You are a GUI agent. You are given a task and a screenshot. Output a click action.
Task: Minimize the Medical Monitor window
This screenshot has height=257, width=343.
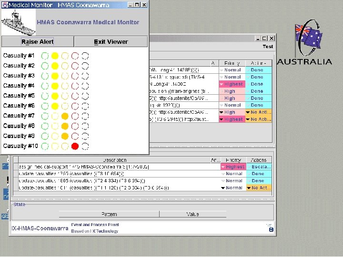pyautogui.click(x=131, y=5)
